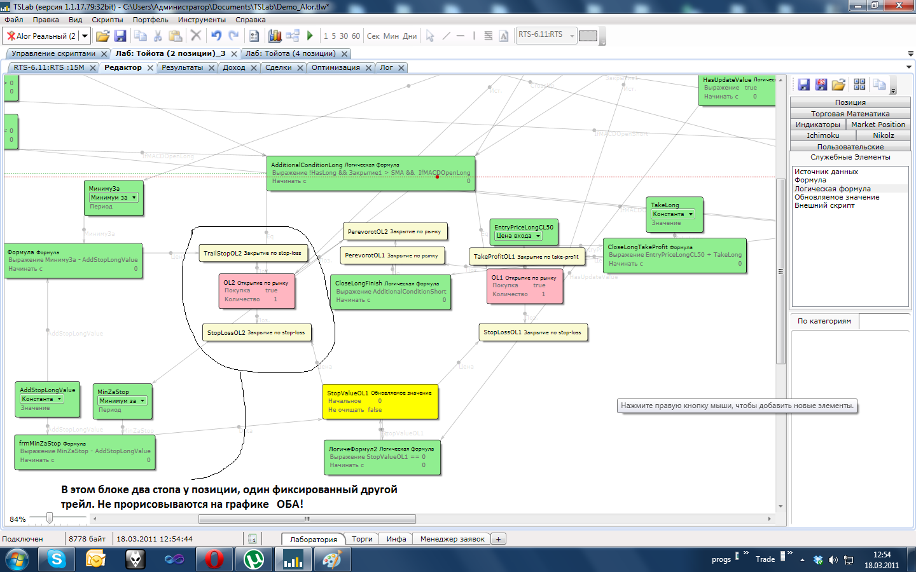
Task: Switch to the Торги tab at bottom
Action: pyautogui.click(x=362, y=539)
